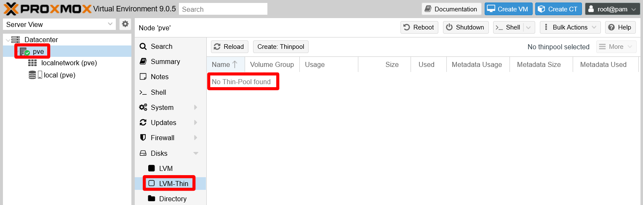Expand the System submenu arrow

click(196, 107)
